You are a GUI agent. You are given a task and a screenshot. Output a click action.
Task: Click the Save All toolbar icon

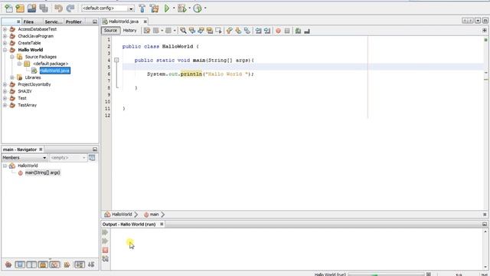[x=44, y=8]
